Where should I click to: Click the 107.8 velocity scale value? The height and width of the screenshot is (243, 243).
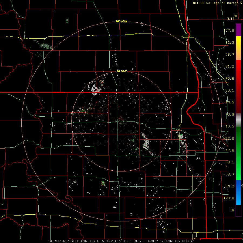tap(229, 30)
